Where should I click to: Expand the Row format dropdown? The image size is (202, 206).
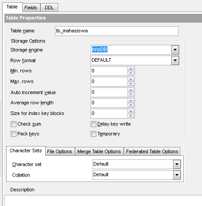[x=175, y=60]
